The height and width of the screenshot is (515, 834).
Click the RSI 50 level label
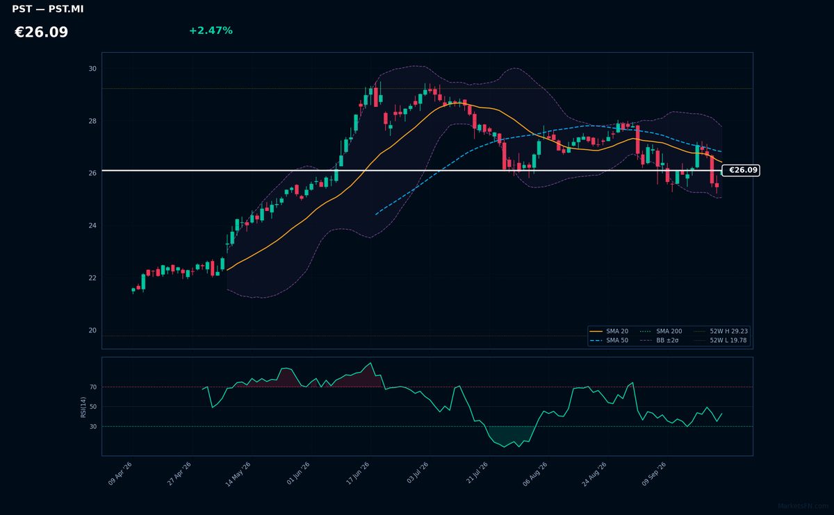(93, 407)
